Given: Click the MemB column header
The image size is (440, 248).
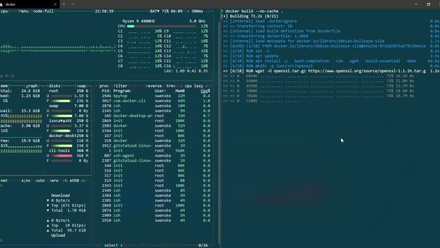Looking at the screenshot, I should (x=180, y=91).
